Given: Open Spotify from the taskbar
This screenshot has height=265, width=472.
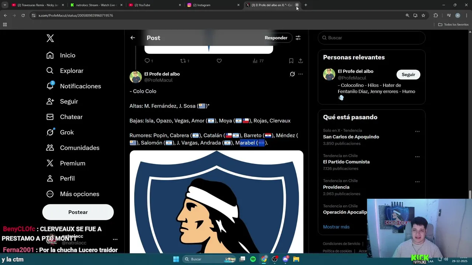Looking at the screenshot, I should 253,259.
